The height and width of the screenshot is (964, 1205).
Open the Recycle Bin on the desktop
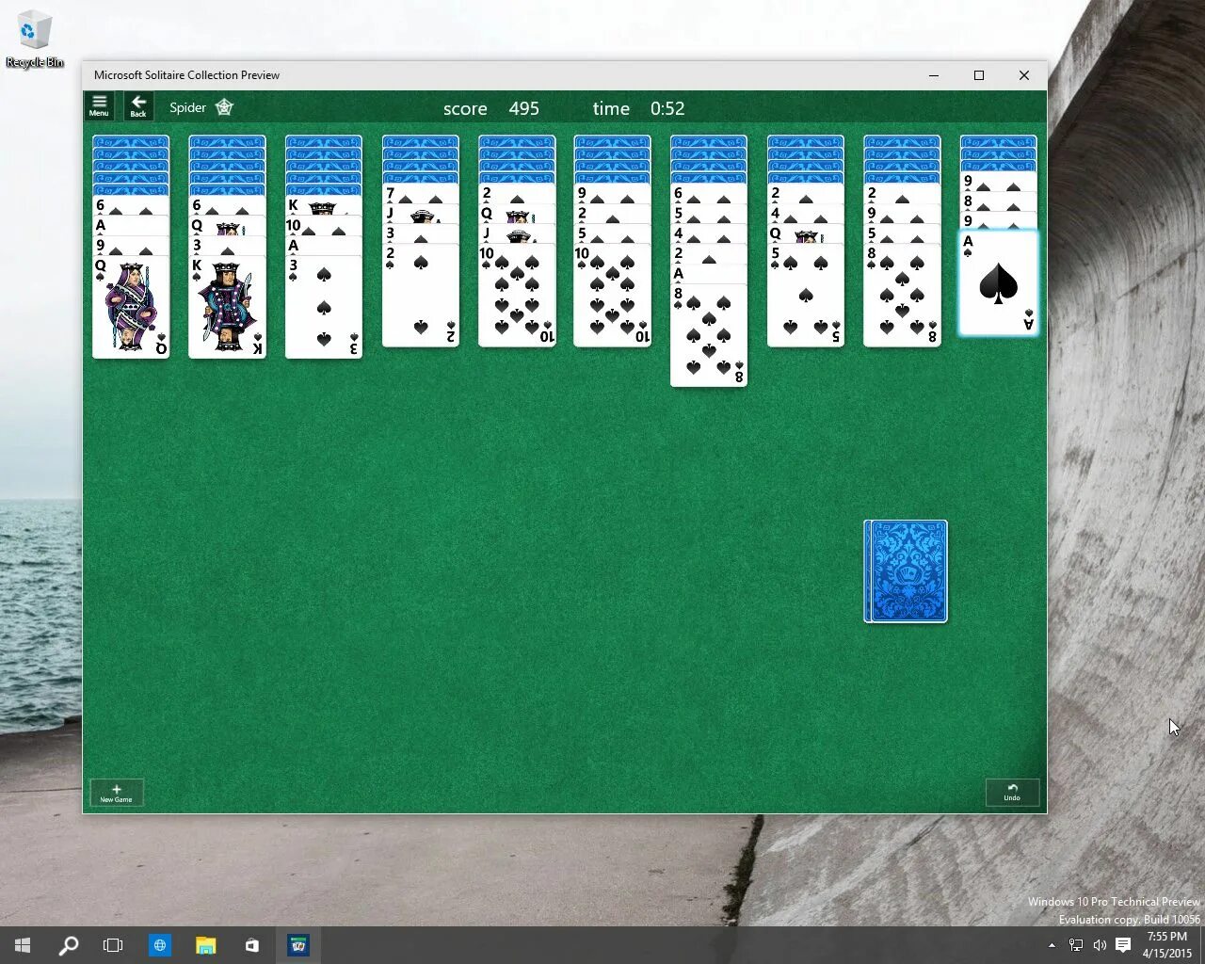click(x=36, y=31)
